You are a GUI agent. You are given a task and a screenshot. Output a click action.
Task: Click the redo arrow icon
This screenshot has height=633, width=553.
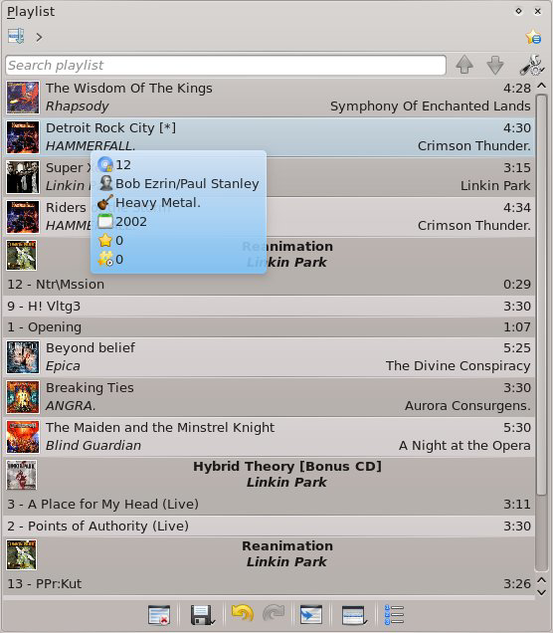pyautogui.click(x=274, y=614)
